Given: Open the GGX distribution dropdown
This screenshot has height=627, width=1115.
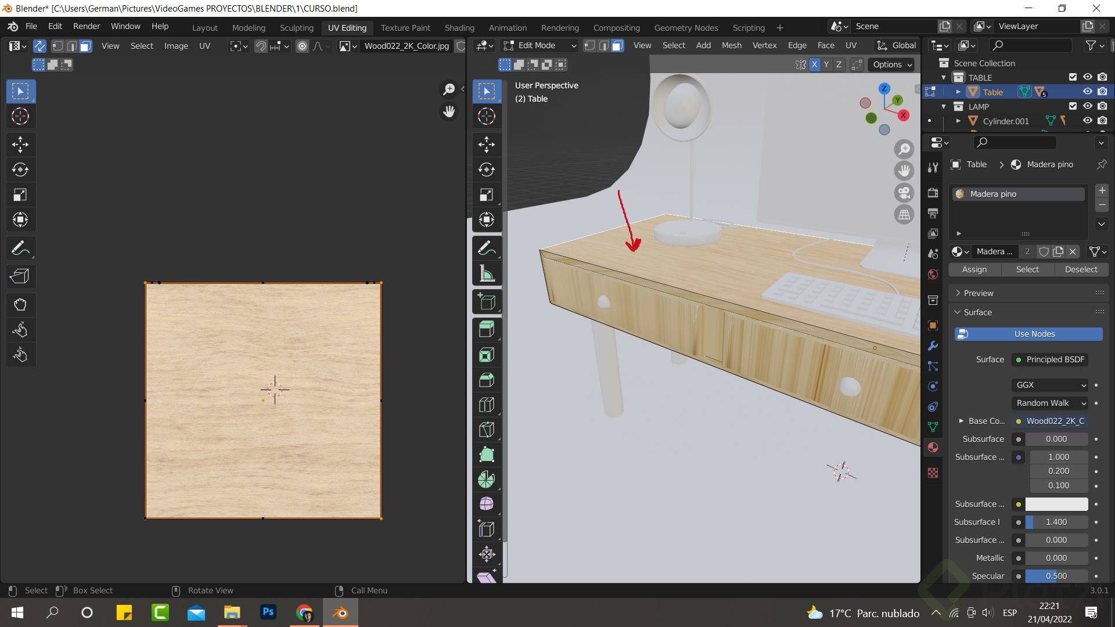Looking at the screenshot, I should click(1051, 385).
